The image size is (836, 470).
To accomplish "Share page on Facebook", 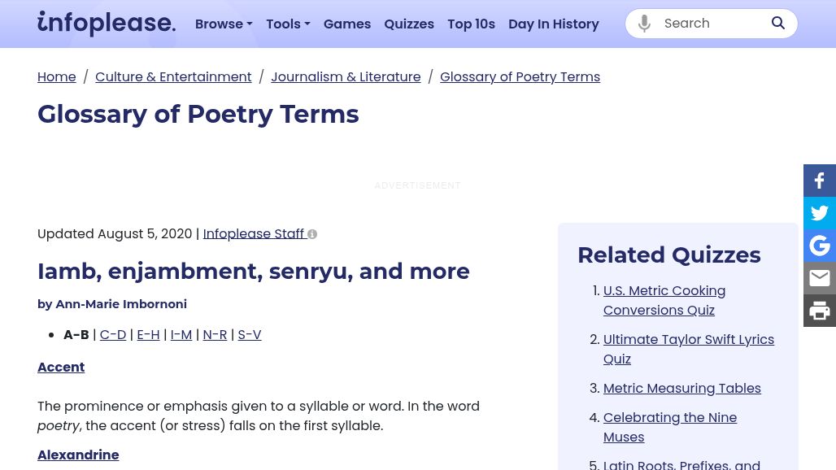I will click(820, 181).
